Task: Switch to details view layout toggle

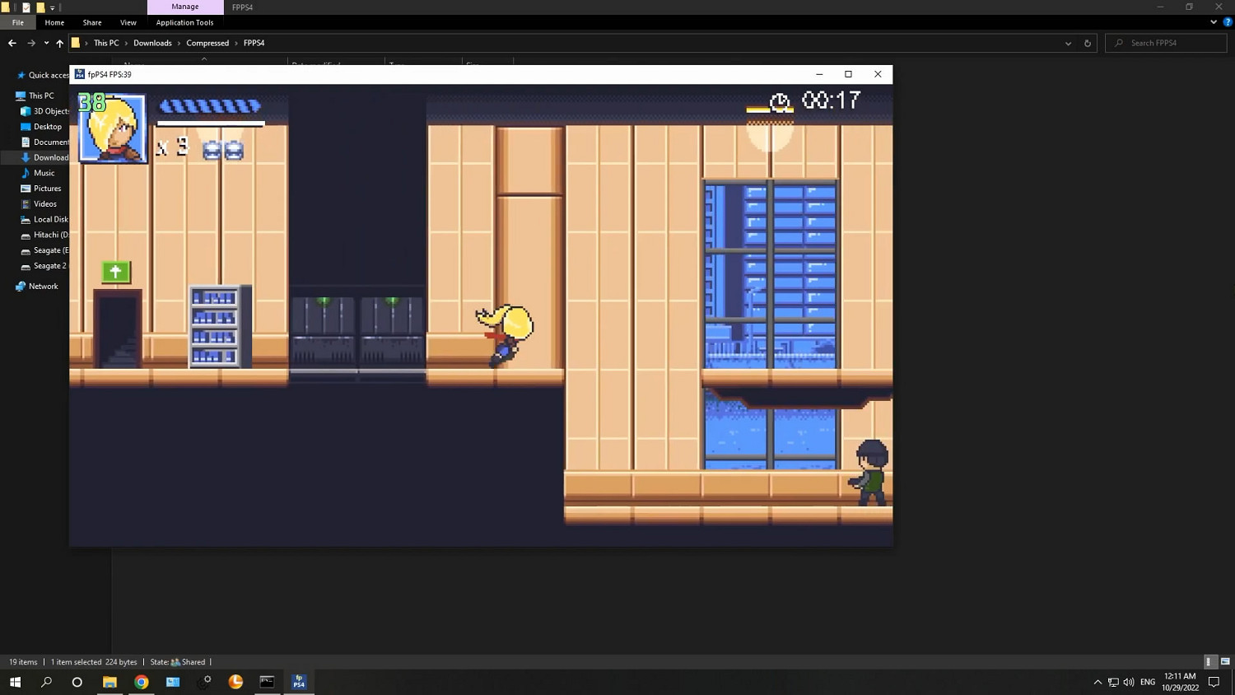Action: pos(1209,662)
